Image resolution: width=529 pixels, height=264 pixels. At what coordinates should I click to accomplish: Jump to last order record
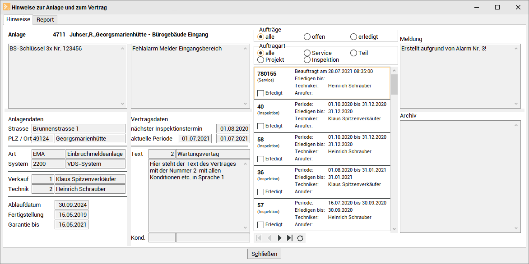(289, 238)
